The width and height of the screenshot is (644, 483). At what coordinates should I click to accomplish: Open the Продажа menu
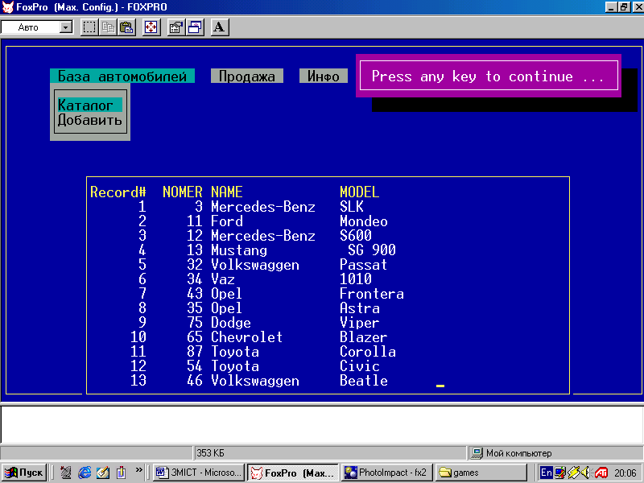(x=247, y=76)
